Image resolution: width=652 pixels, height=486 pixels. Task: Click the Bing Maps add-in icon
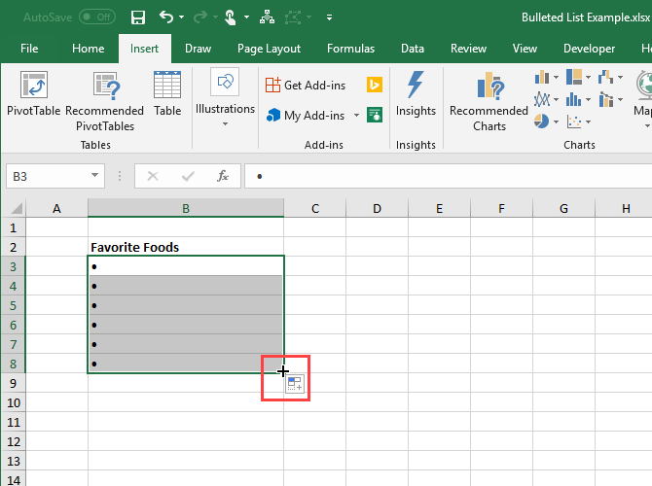click(374, 86)
